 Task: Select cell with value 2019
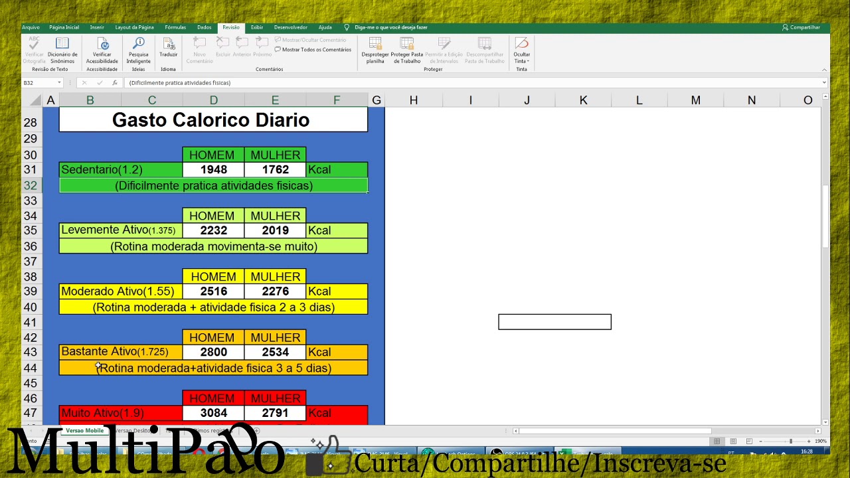(x=275, y=230)
